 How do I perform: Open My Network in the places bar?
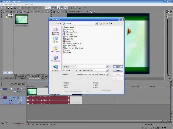[x=55, y=68]
